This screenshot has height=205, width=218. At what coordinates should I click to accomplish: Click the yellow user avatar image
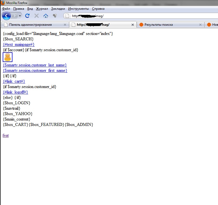(8, 57)
